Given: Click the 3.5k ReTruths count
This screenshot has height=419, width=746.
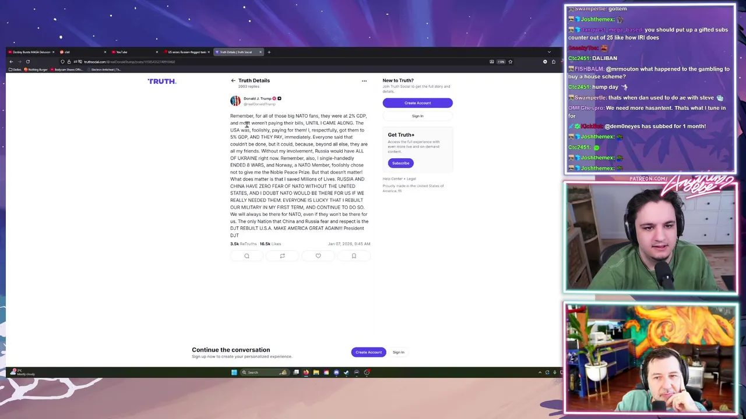Looking at the screenshot, I should point(244,244).
